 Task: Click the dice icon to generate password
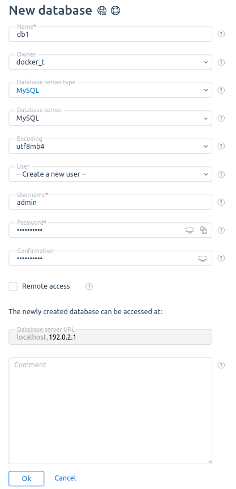click(x=203, y=230)
